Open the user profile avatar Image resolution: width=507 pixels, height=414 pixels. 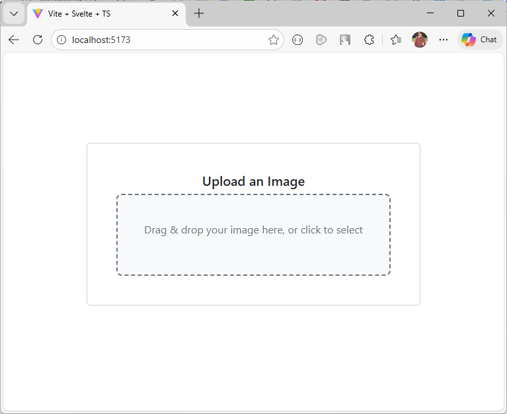click(420, 40)
